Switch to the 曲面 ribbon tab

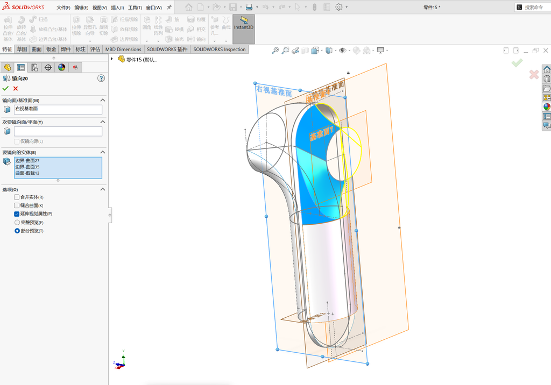tap(37, 49)
